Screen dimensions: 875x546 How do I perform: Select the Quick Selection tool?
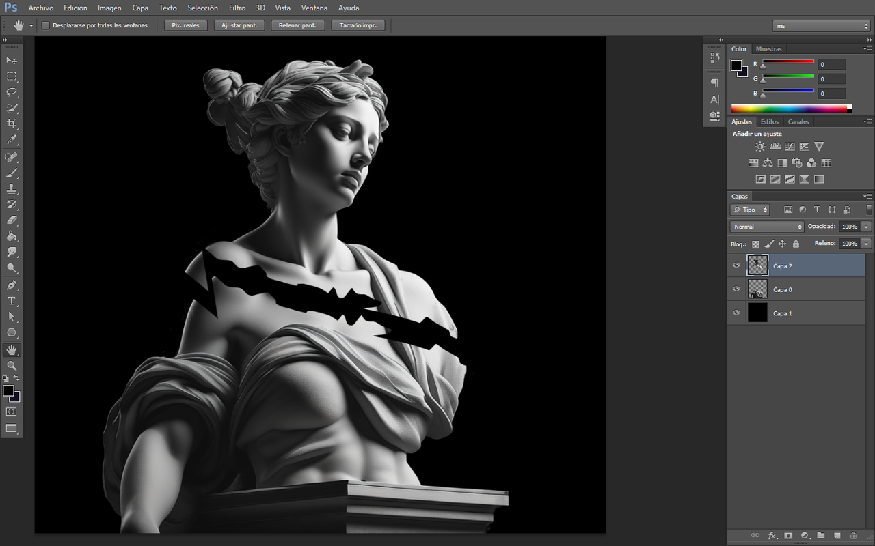(12, 108)
